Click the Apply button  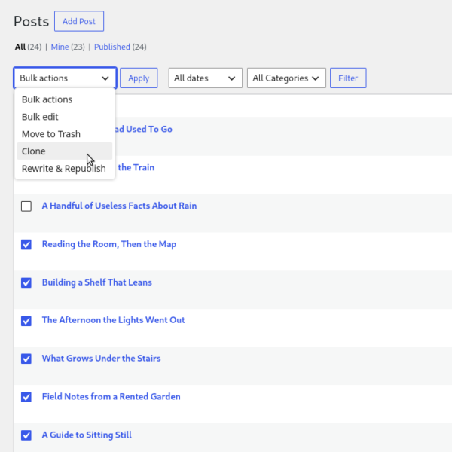coord(139,78)
